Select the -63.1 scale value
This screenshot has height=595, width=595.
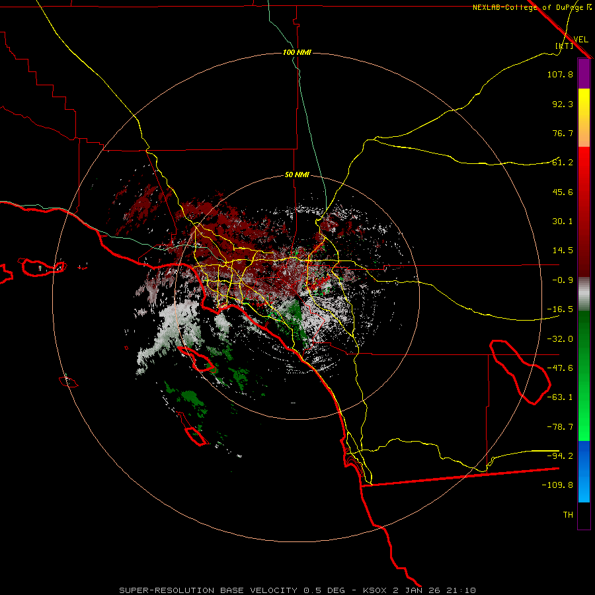pos(560,397)
